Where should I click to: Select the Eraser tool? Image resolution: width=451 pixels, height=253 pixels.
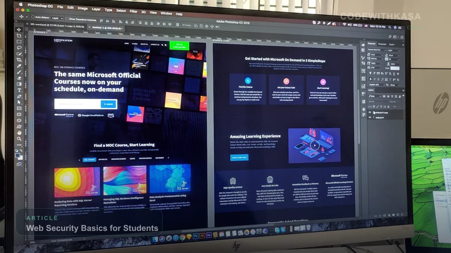point(19,78)
